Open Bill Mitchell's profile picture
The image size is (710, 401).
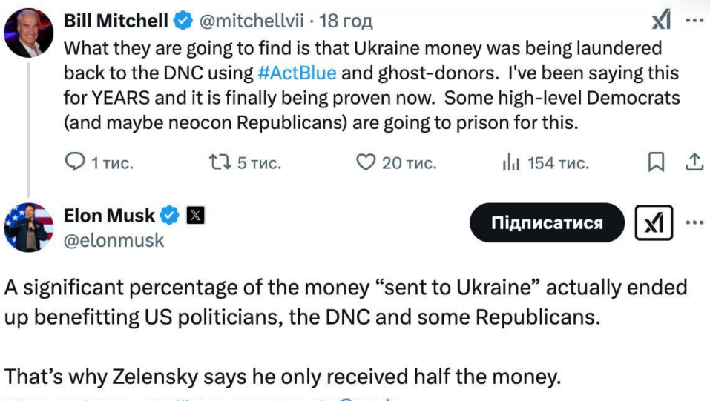pyautogui.click(x=29, y=34)
